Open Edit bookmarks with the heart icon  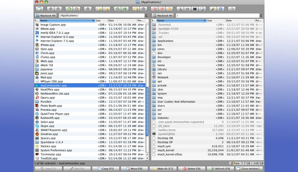[162, 9]
